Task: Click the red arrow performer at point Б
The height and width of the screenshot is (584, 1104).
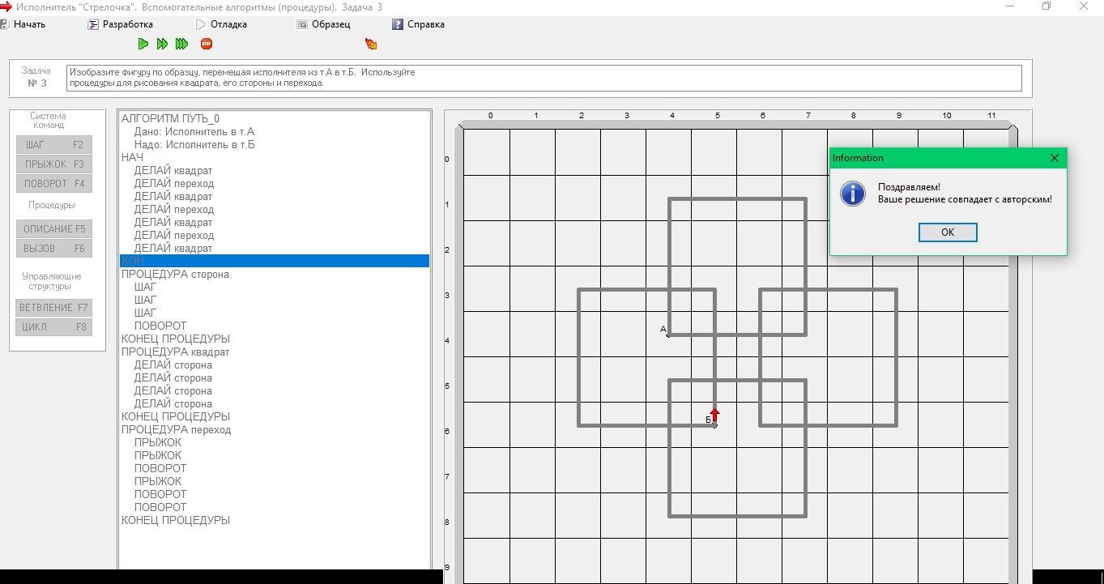Action: 714,416
